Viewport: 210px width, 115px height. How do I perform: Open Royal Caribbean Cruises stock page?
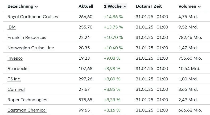tap(33, 17)
